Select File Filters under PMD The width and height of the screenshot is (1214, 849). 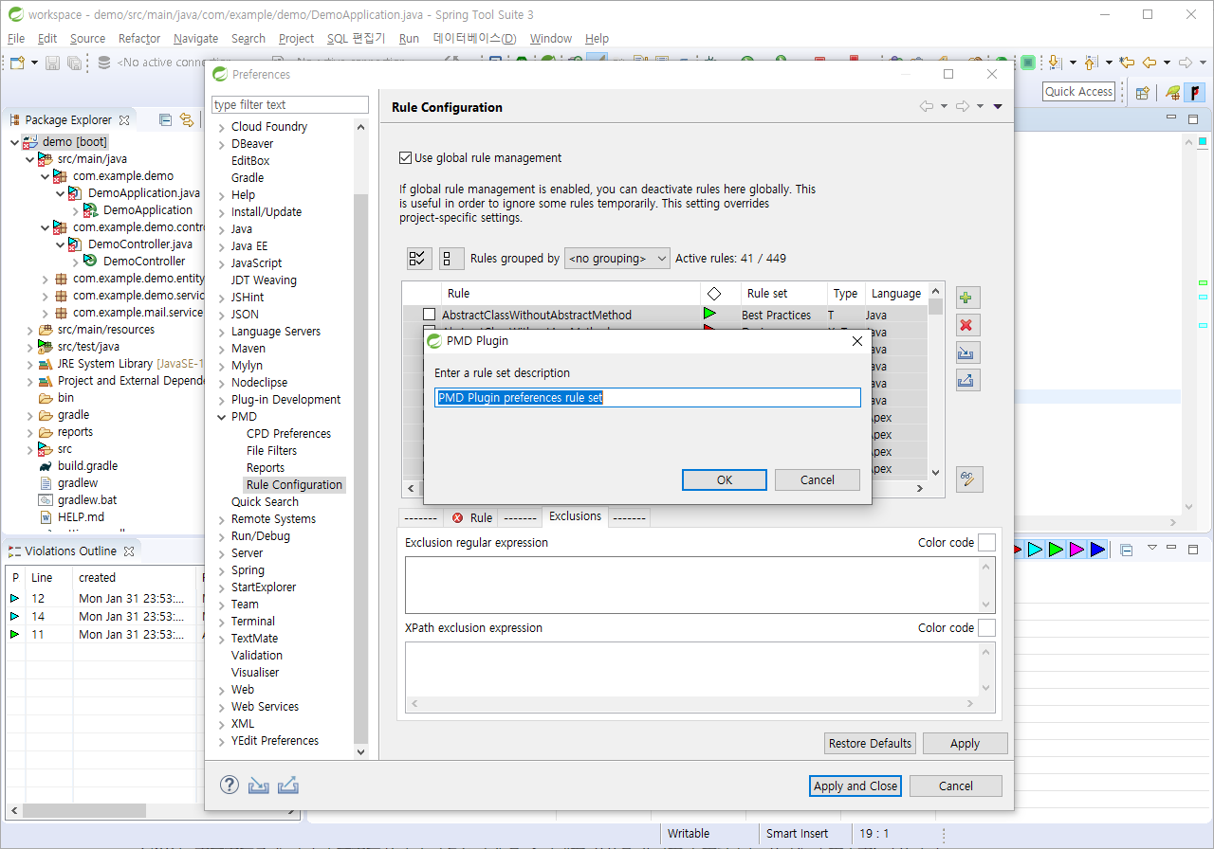tap(271, 451)
